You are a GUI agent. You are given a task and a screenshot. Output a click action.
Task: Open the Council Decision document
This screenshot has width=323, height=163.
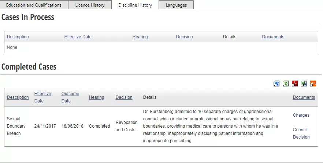(x=301, y=133)
